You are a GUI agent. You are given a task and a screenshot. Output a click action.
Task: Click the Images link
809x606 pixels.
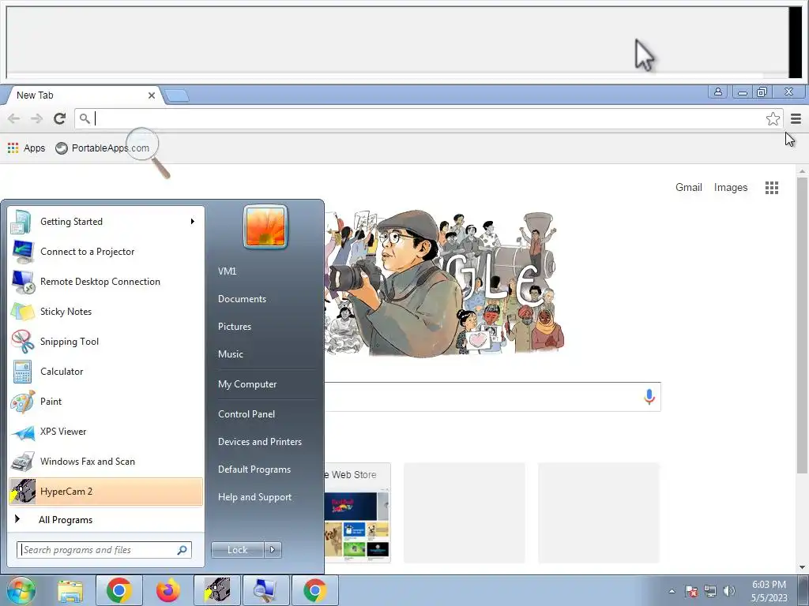[x=731, y=188]
